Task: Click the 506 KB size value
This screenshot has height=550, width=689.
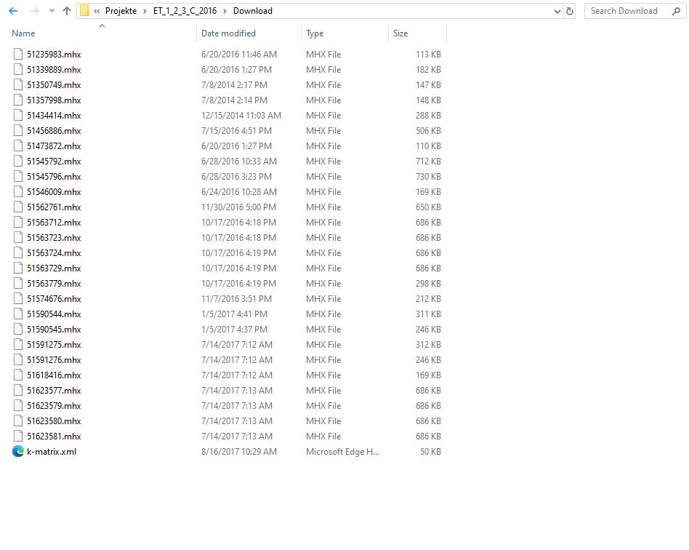Action: (428, 131)
